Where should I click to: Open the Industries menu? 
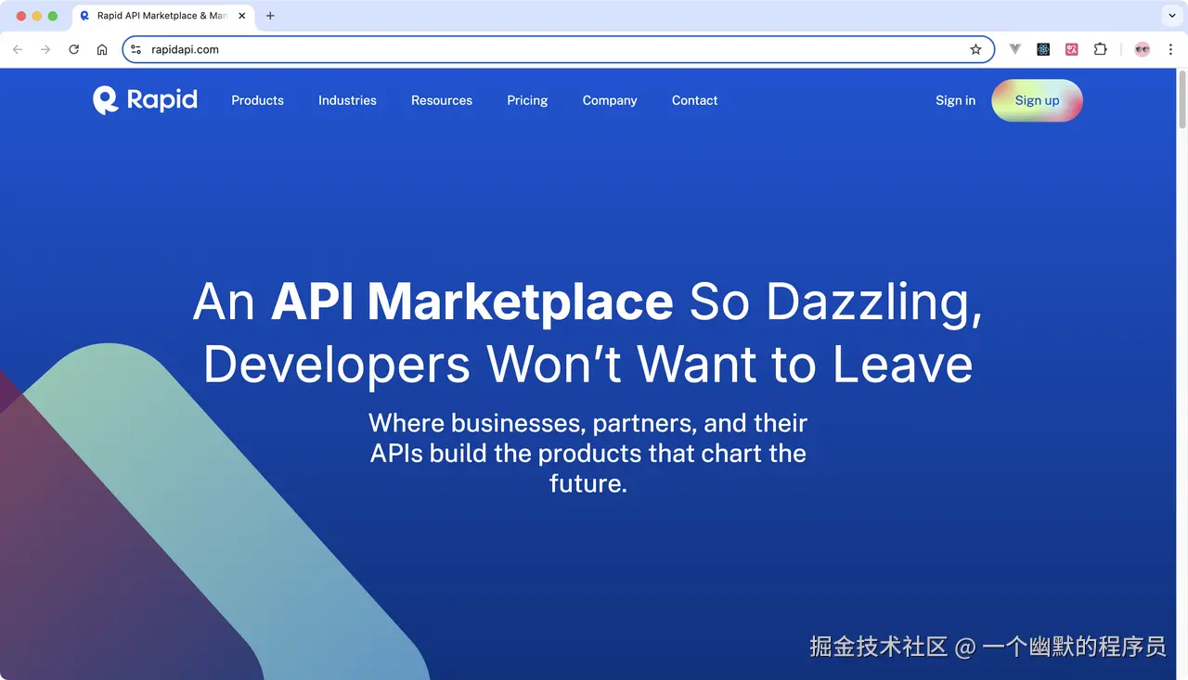coord(347,100)
